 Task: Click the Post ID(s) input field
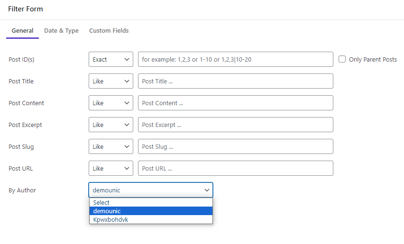[236, 59]
